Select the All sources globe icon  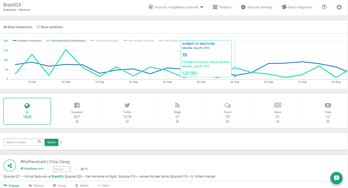tap(27, 106)
